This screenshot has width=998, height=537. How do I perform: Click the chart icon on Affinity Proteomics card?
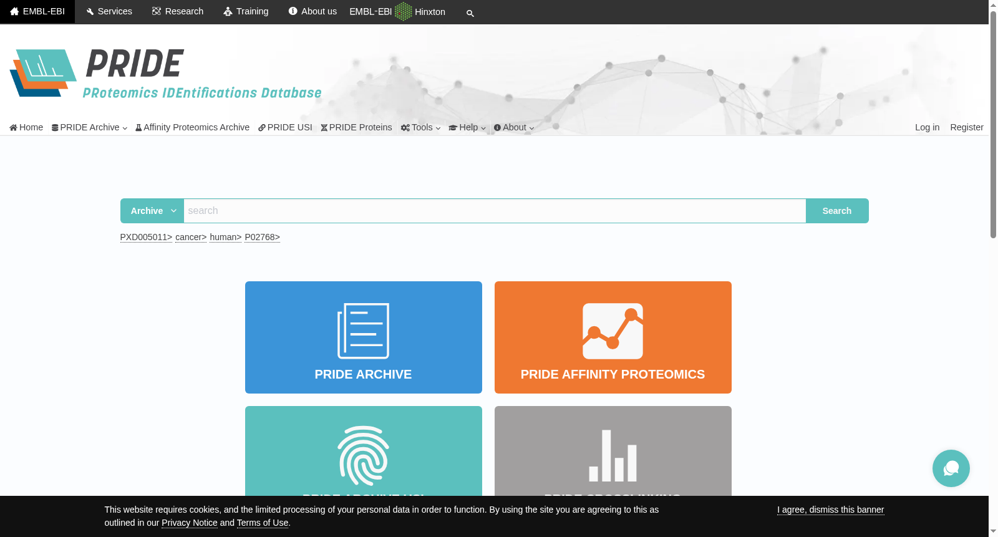coord(613,331)
